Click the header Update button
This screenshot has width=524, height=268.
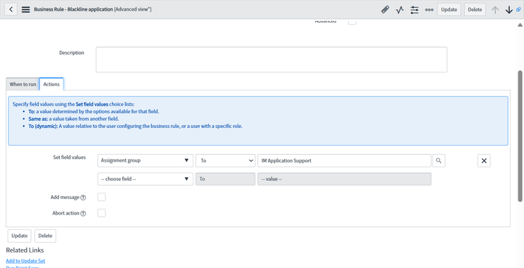449,10
